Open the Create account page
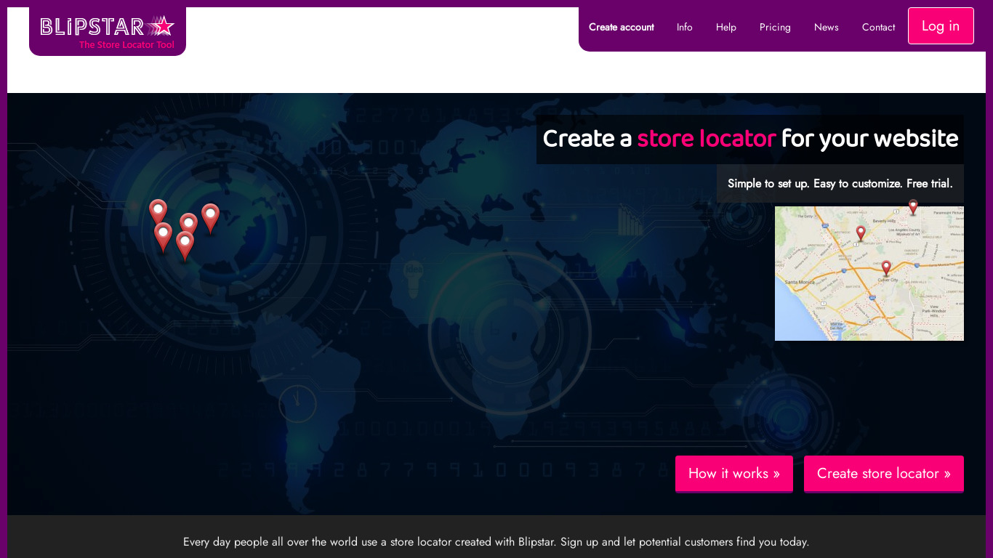 (x=622, y=27)
